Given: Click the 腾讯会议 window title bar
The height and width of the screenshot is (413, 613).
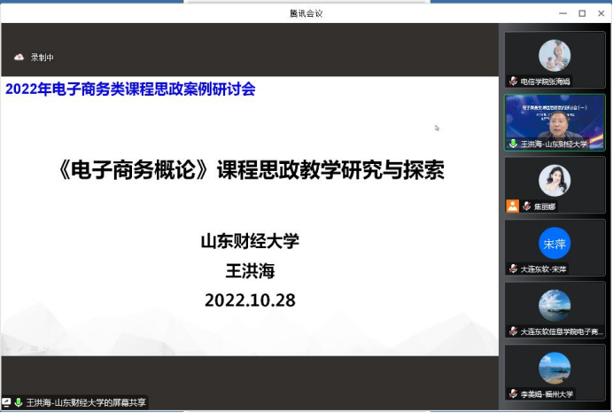Looking at the screenshot, I should click(x=306, y=12).
